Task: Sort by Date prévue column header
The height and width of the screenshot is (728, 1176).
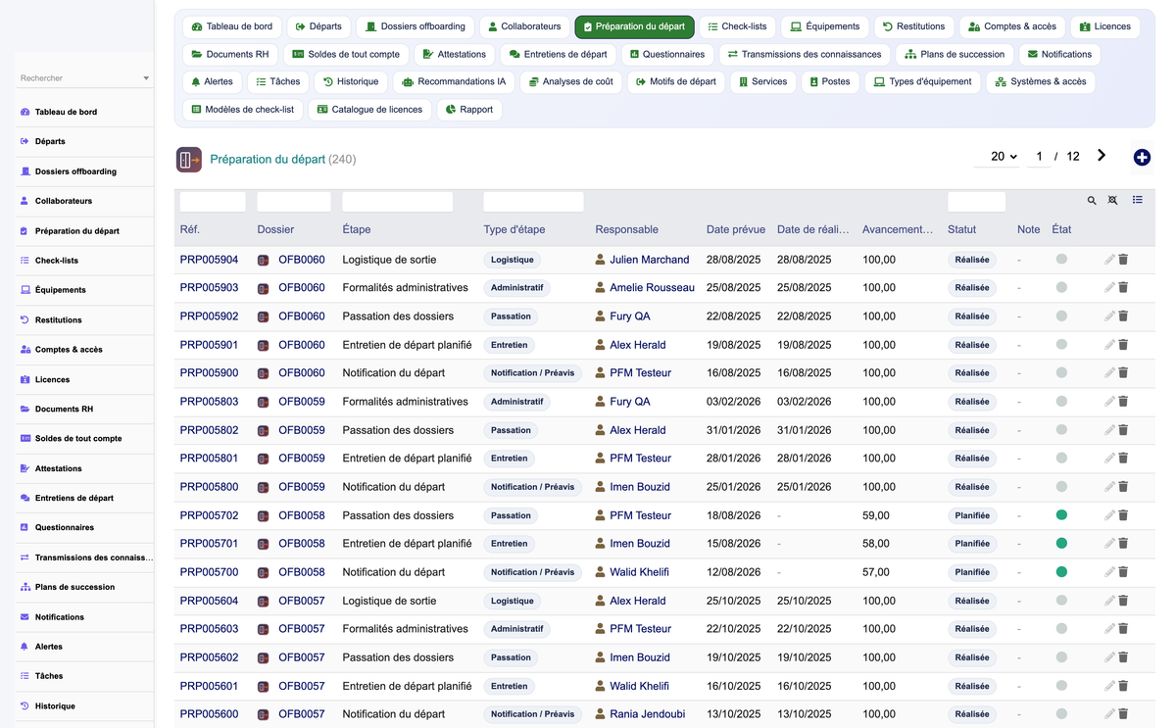Action: coord(736,229)
